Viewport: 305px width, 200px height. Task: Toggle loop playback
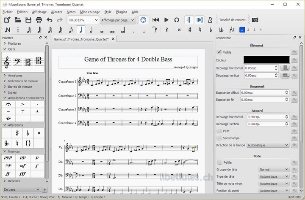[177, 20]
